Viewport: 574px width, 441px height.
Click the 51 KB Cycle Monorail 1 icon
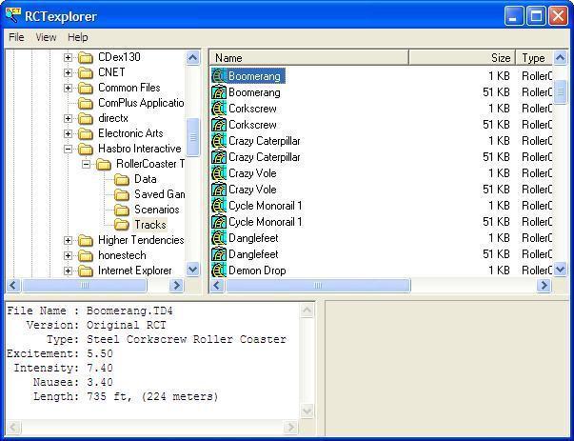(219, 222)
